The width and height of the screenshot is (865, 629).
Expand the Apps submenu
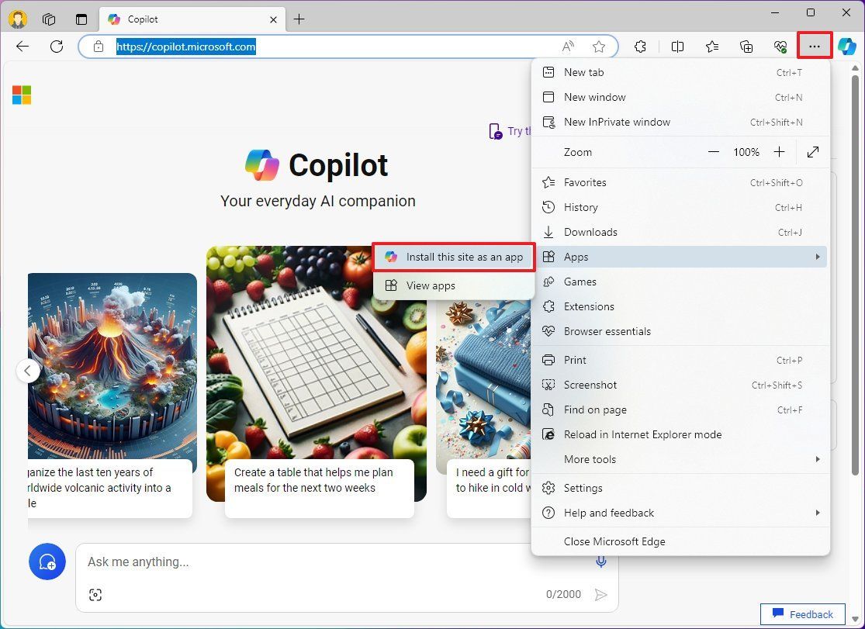(x=576, y=257)
